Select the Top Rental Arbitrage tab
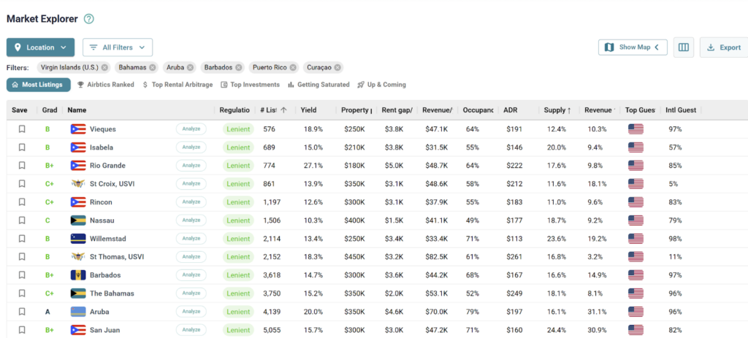 click(178, 85)
